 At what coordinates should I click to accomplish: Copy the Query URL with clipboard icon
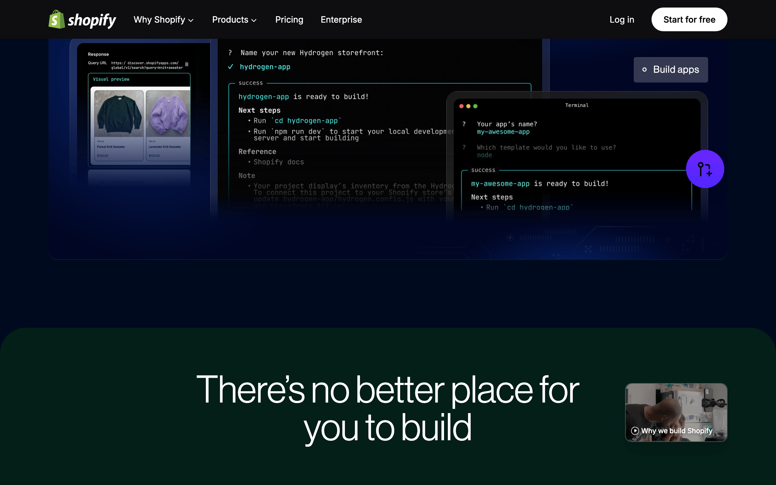click(187, 64)
